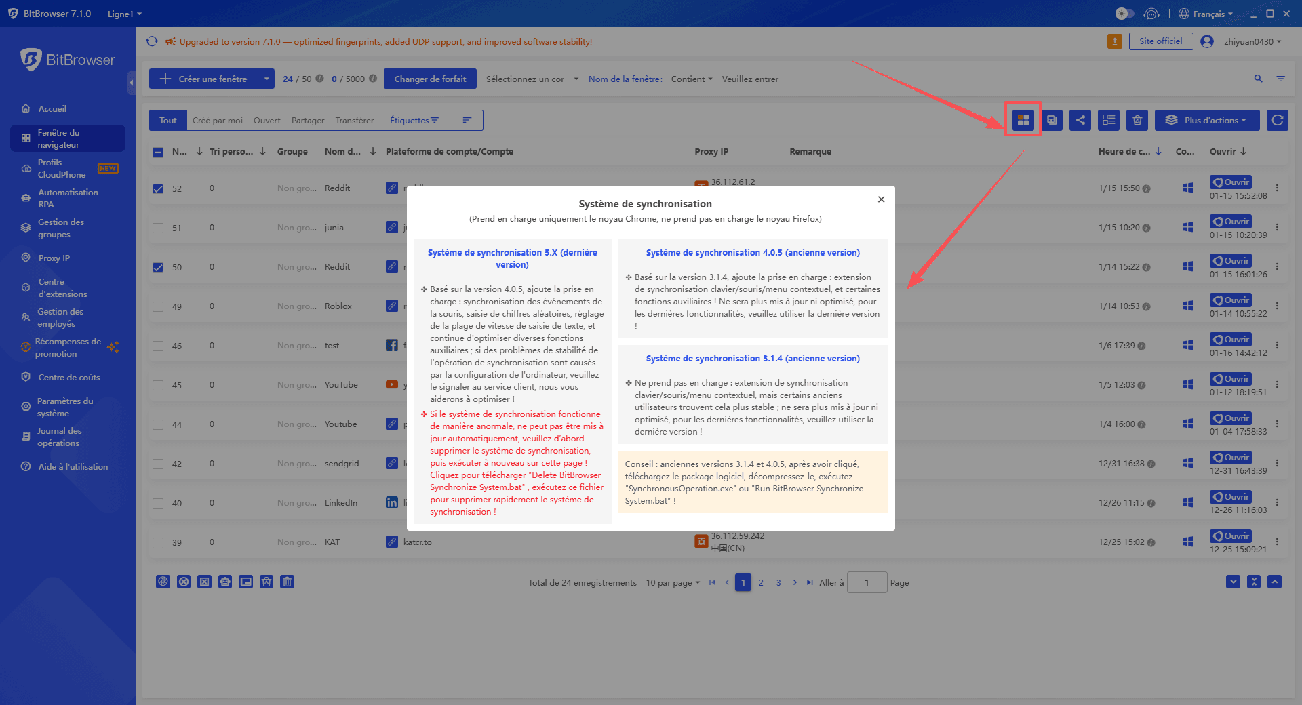Click the row 52 more options dots

[1277, 188]
